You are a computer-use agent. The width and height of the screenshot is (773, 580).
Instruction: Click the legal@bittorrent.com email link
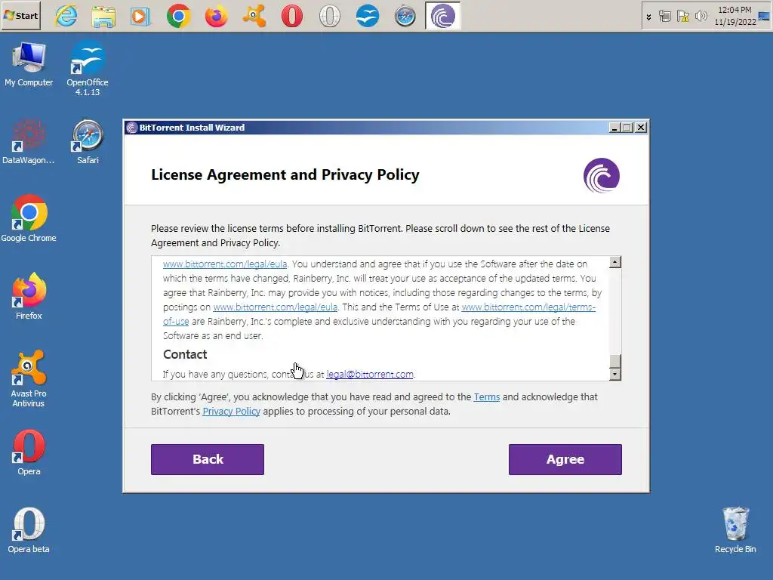(x=370, y=375)
